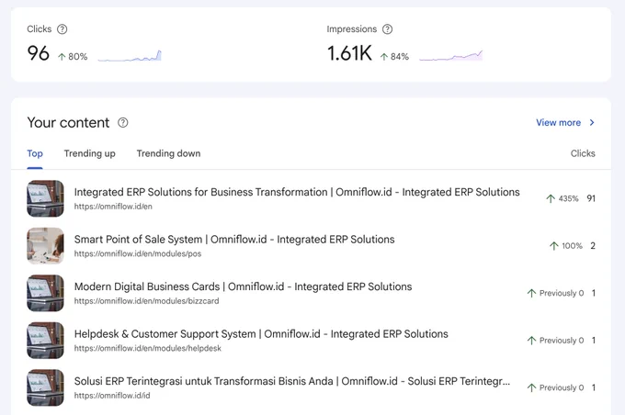Open Modern Digital Business Cards title
625x415 pixels.
coord(244,287)
